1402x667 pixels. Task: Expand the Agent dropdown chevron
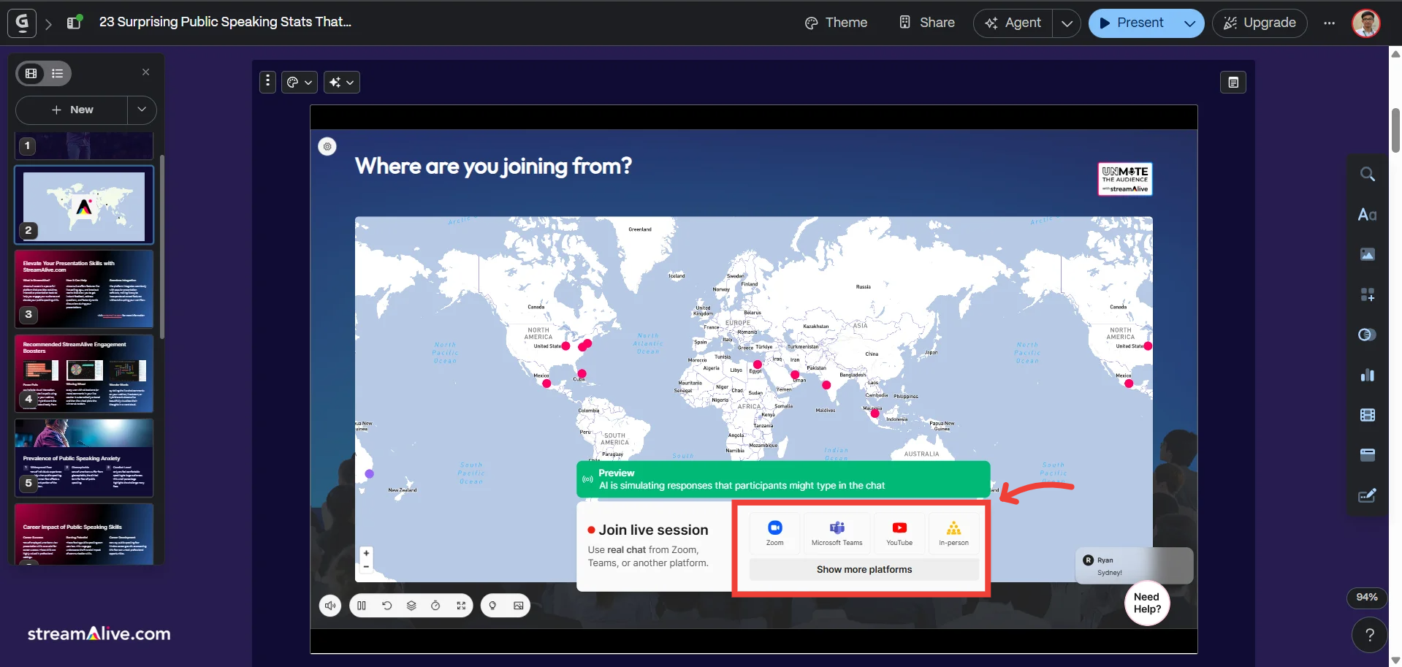point(1067,23)
